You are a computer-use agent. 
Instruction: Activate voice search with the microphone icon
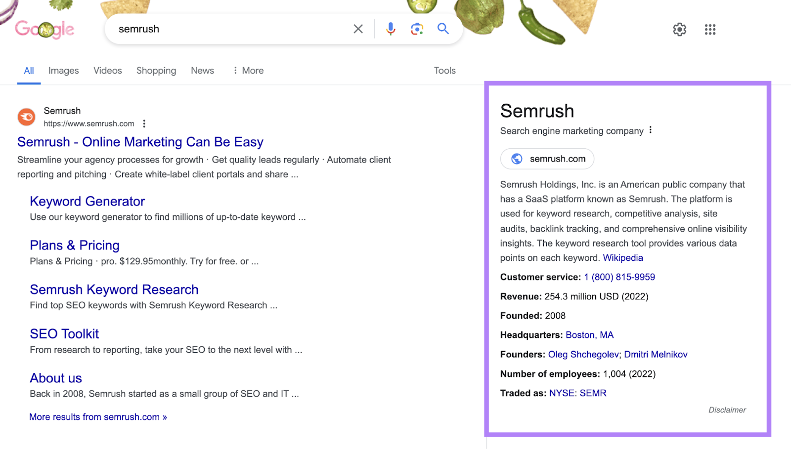(x=390, y=29)
